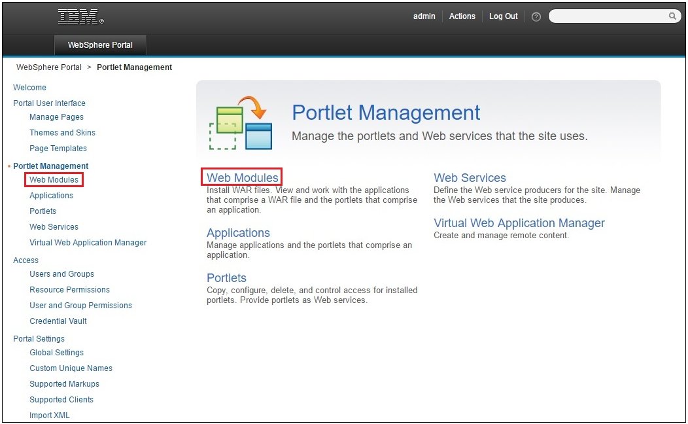Open Web Services in the sidebar
This screenshot has width=688, height=424.
[54, 227]
